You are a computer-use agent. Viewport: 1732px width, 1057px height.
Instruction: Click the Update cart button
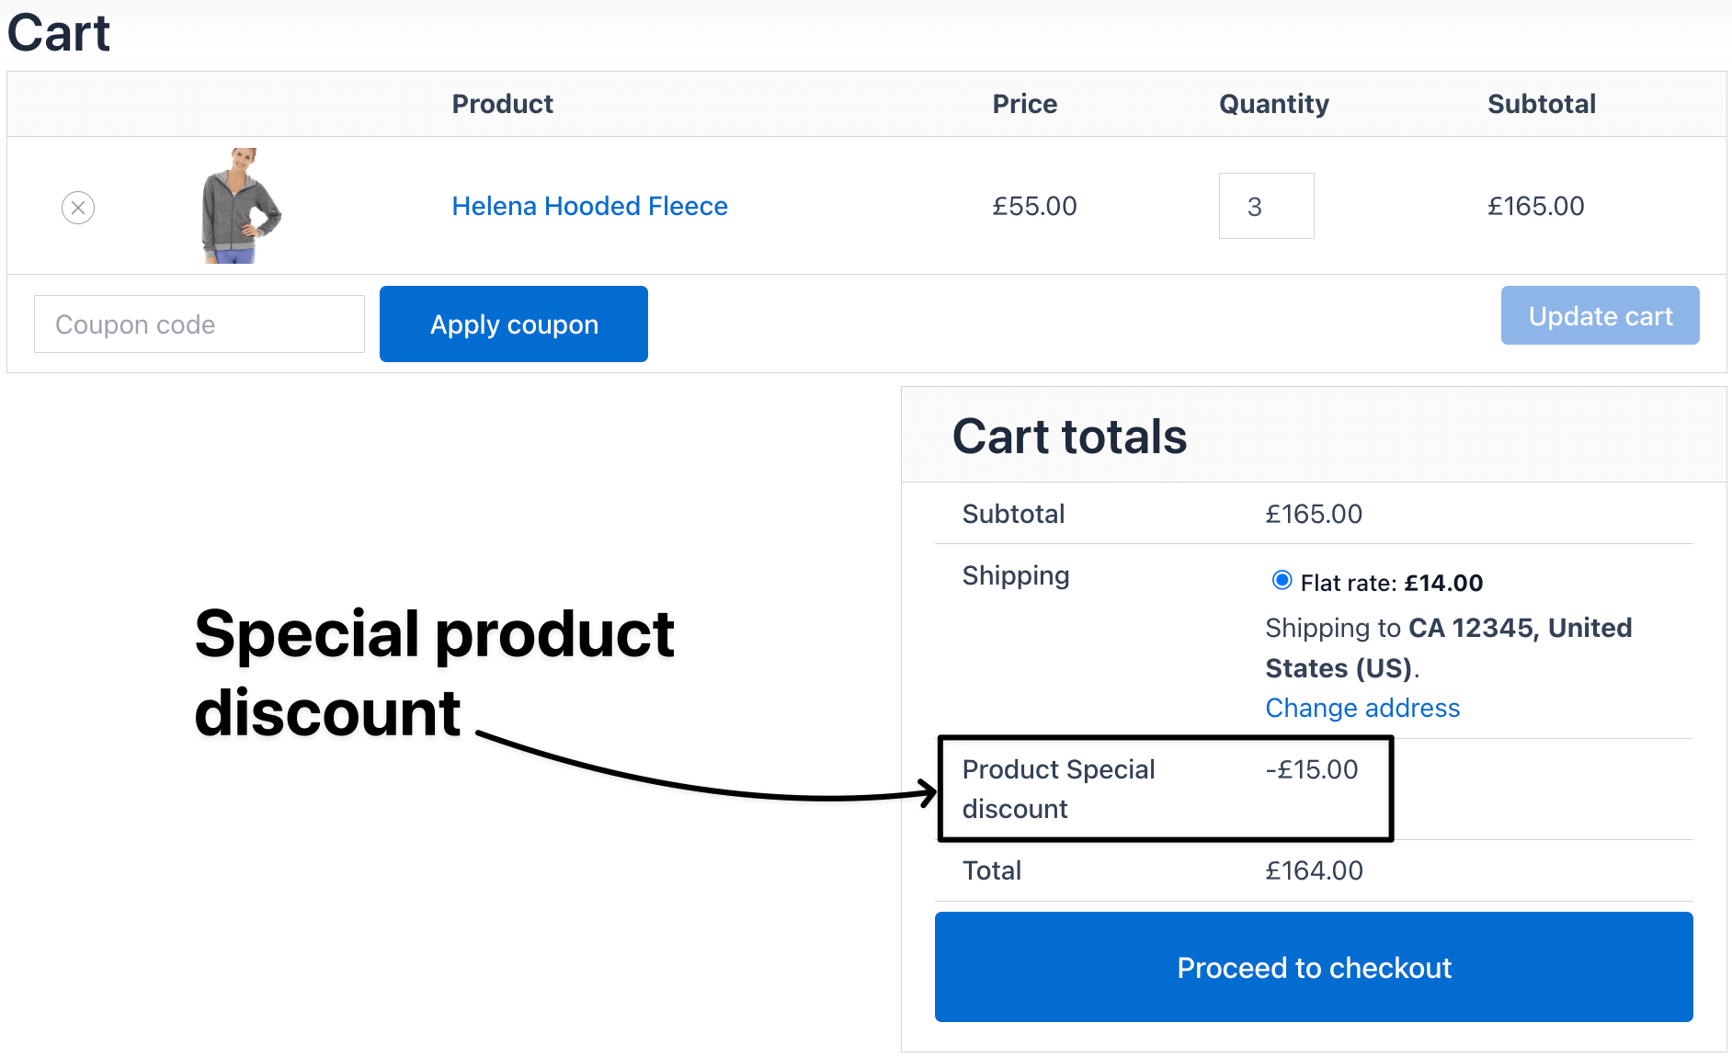1600,316
